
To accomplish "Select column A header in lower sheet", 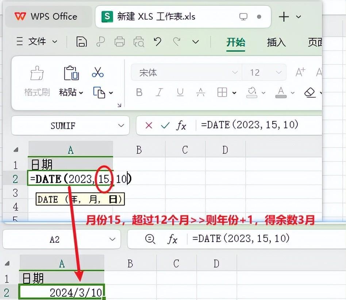I will [62, 264].
